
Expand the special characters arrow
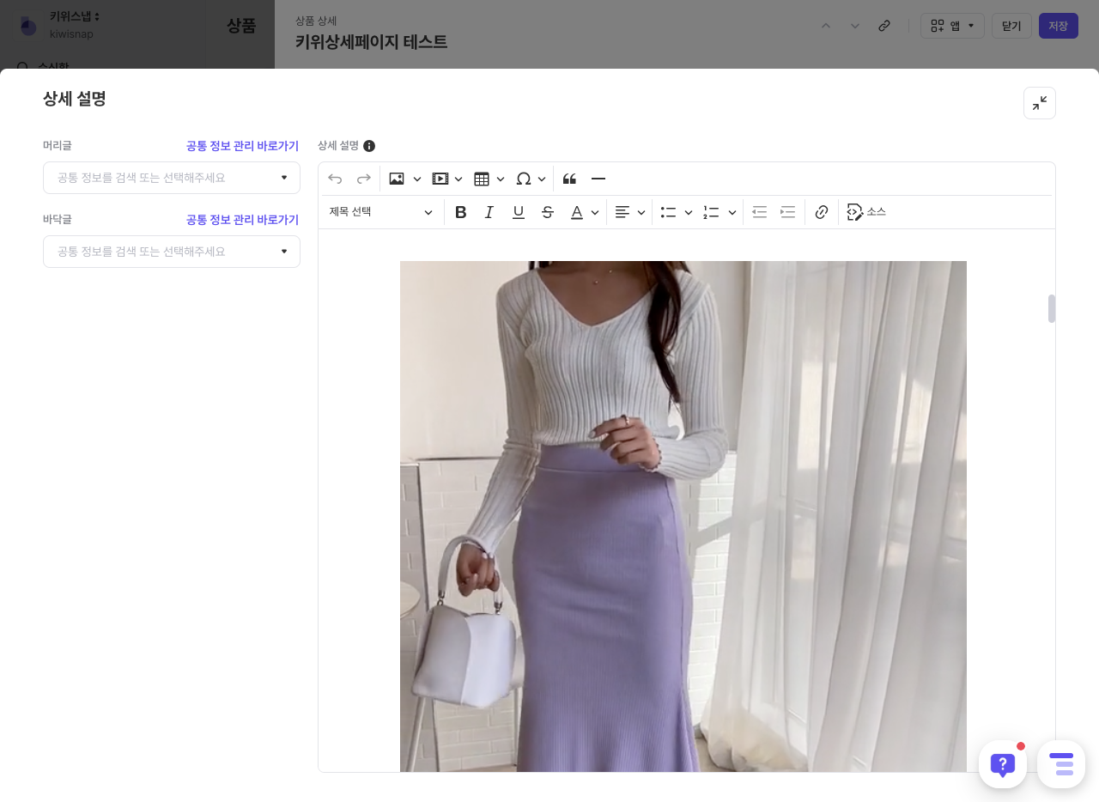[542, 179]
